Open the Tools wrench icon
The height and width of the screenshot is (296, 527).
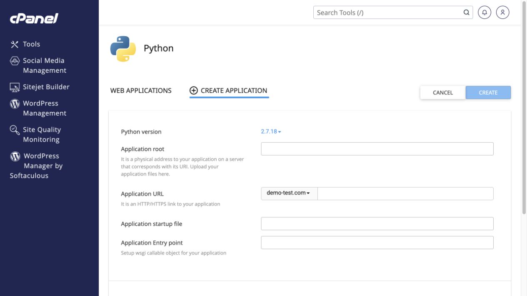[x=15, y=44]
